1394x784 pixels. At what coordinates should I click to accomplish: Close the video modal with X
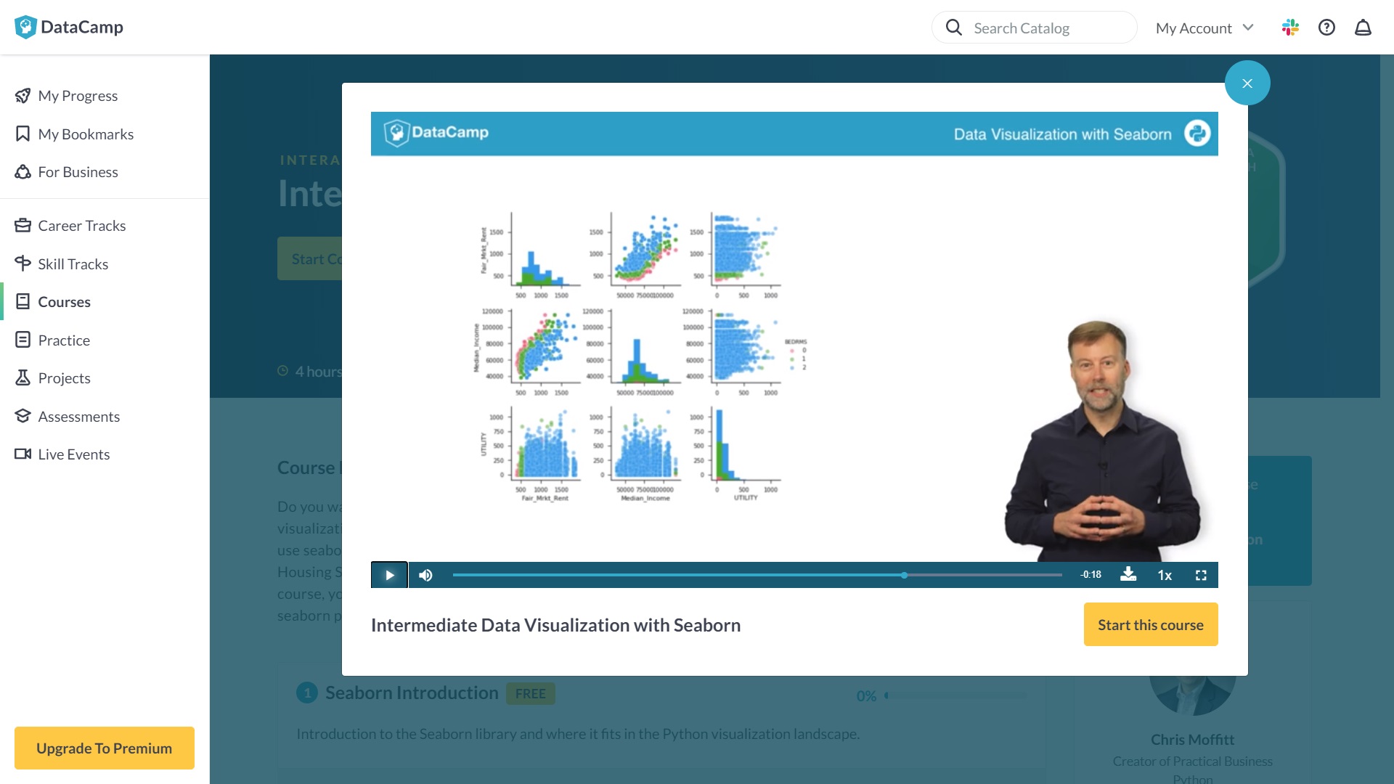(1247, 83)
